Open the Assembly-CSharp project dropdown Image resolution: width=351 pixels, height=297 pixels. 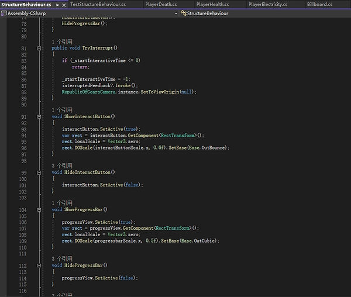click(x=175, y=13)
